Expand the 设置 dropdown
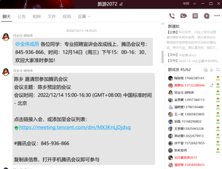This screenshot has height=169, width=222. click(x=84, y=17)
